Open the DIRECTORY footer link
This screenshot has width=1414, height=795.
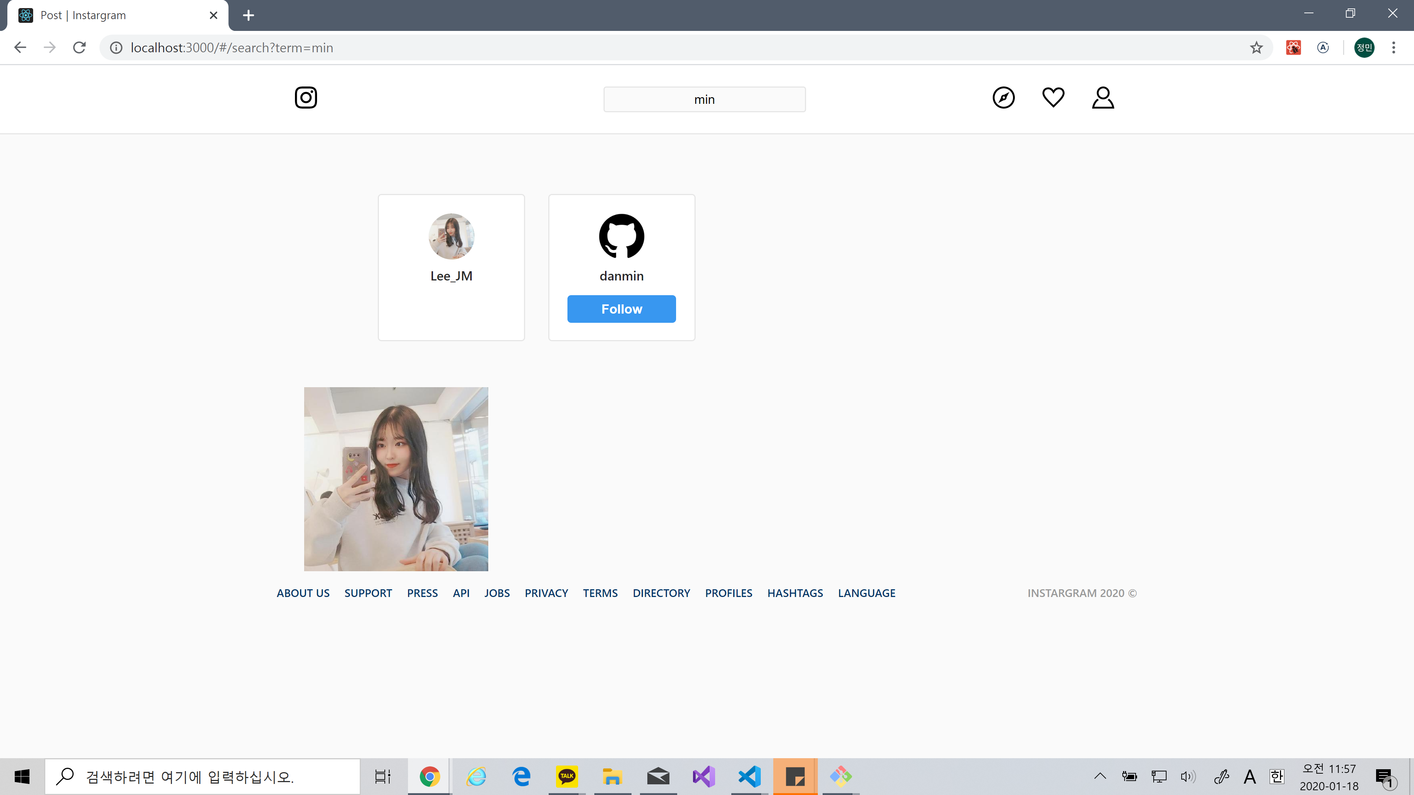point(661,593)
